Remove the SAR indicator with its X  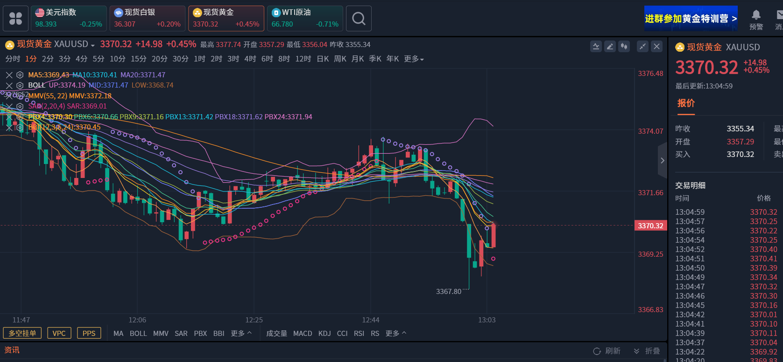point(9,106)
